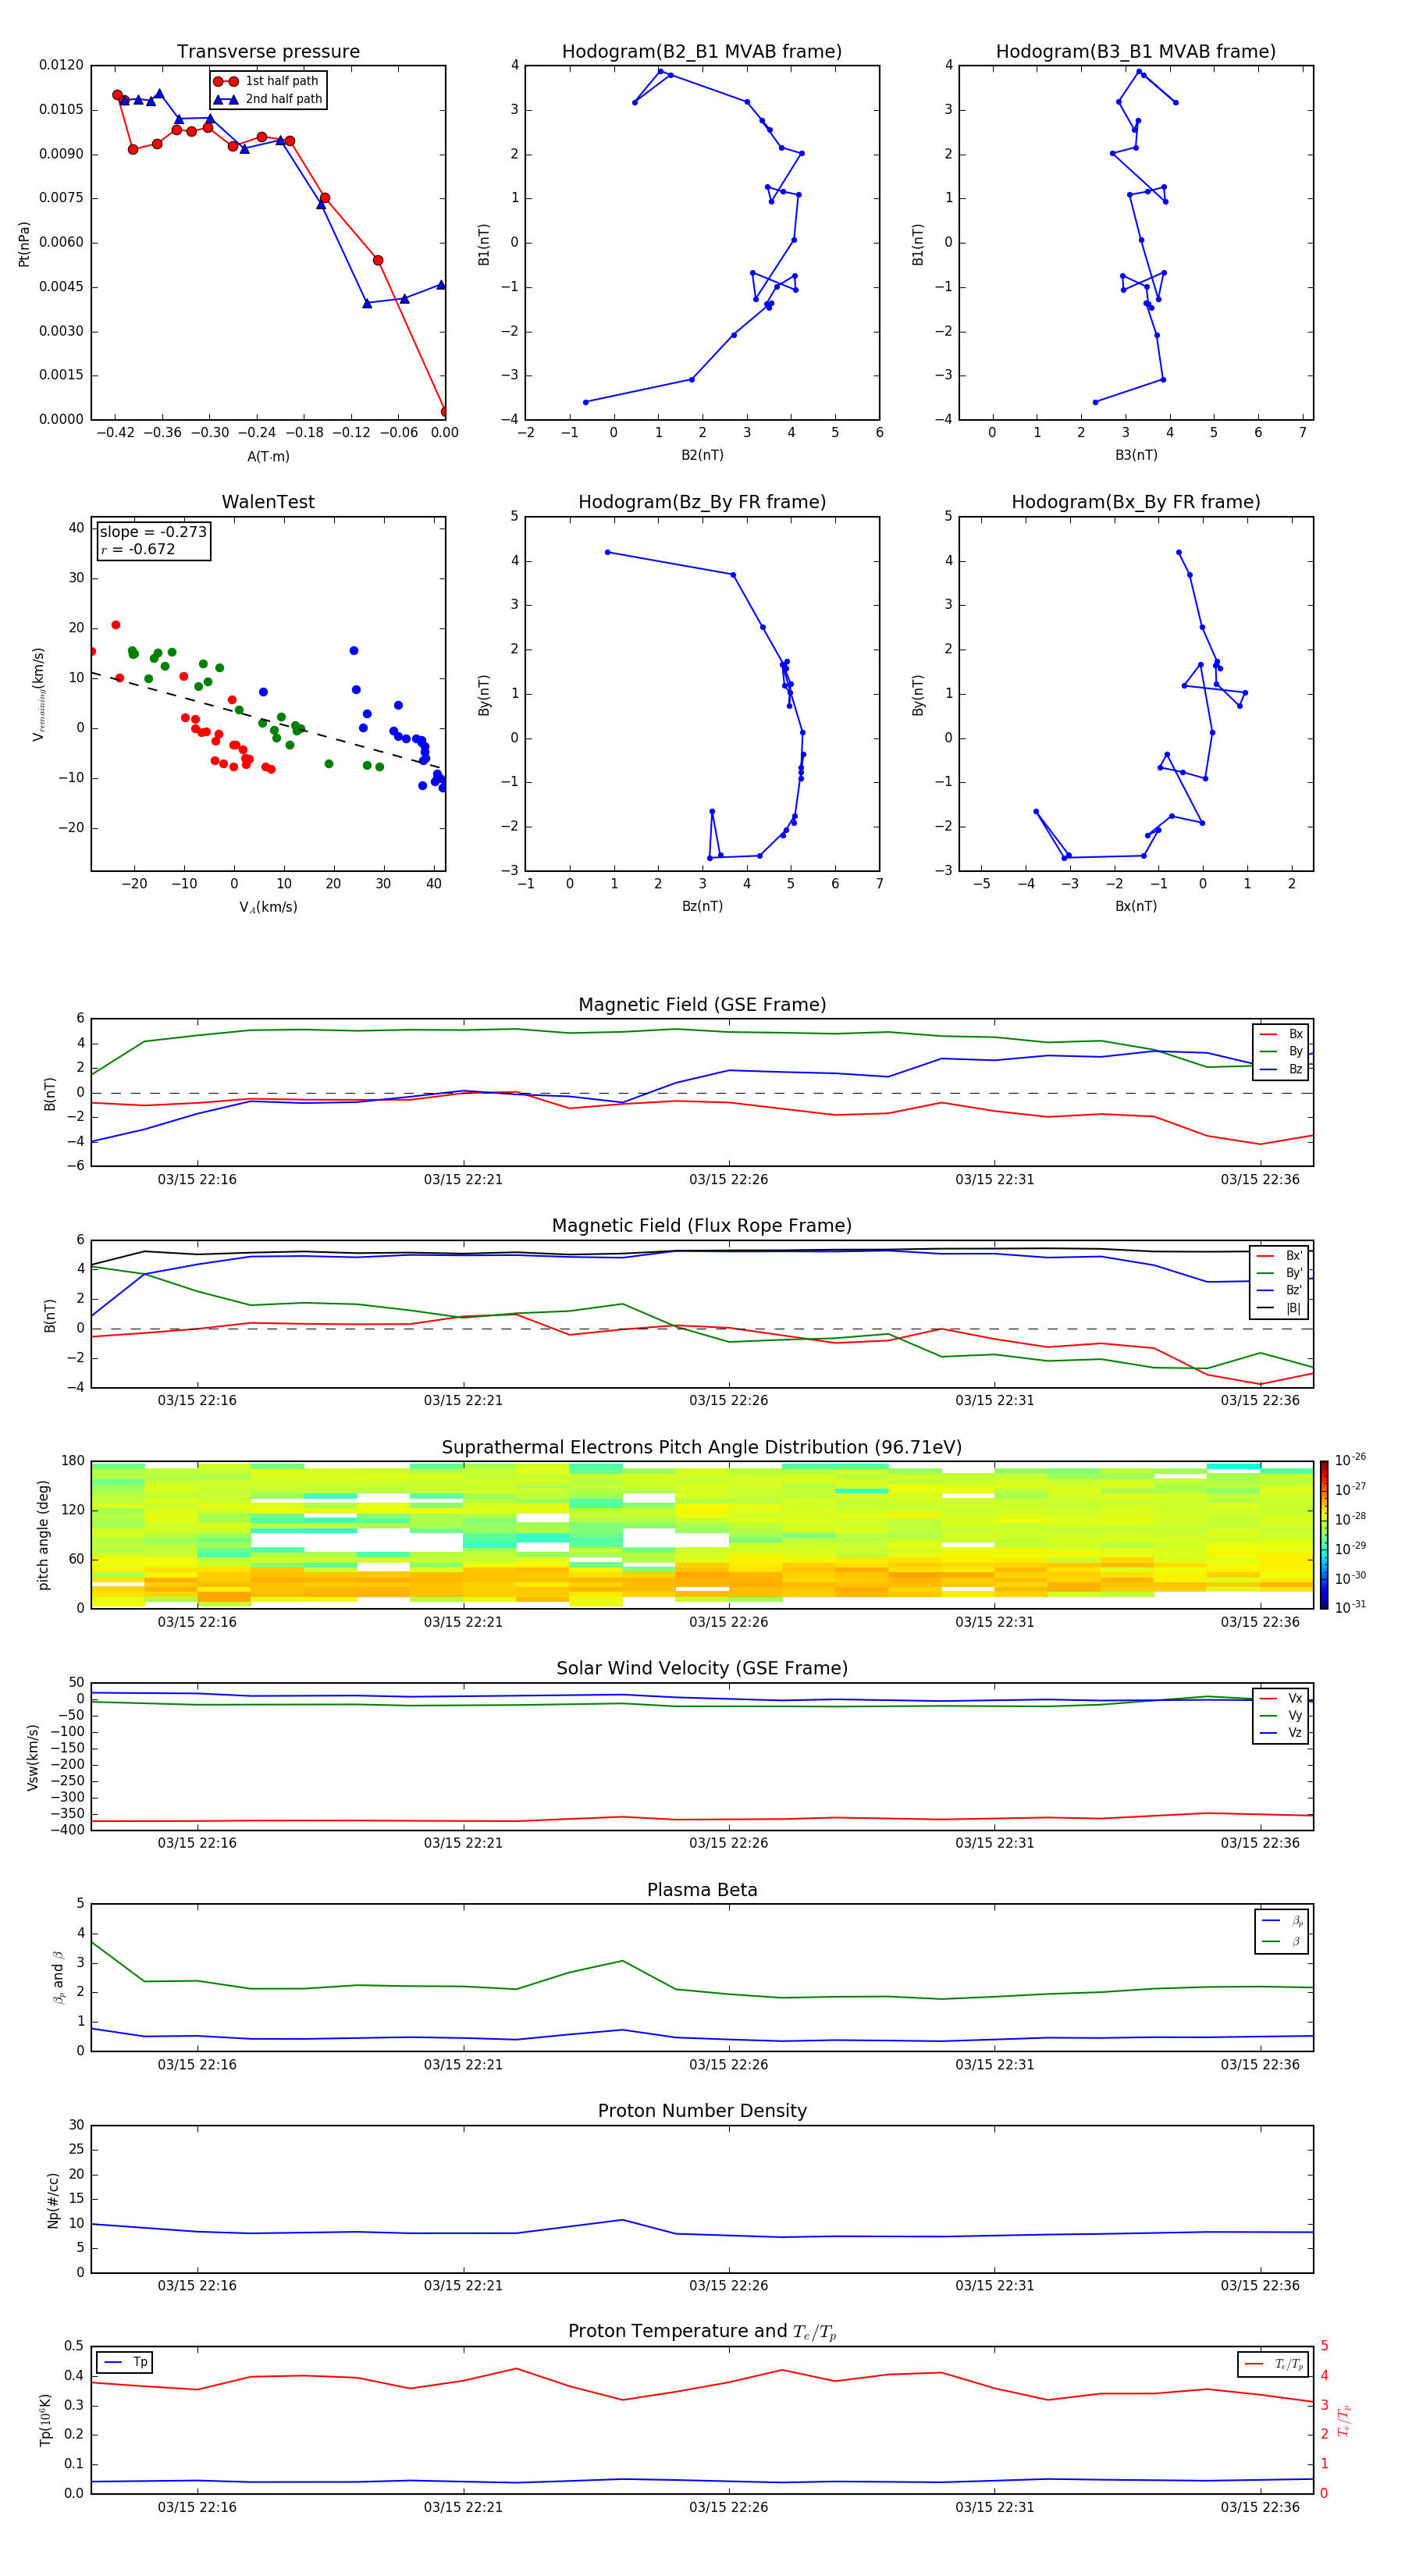Click the "V_remaining(km/s)" y-axis label
Image resolution: width=1405 pixels, height=2576 pixels.
(x=38, y=694)
